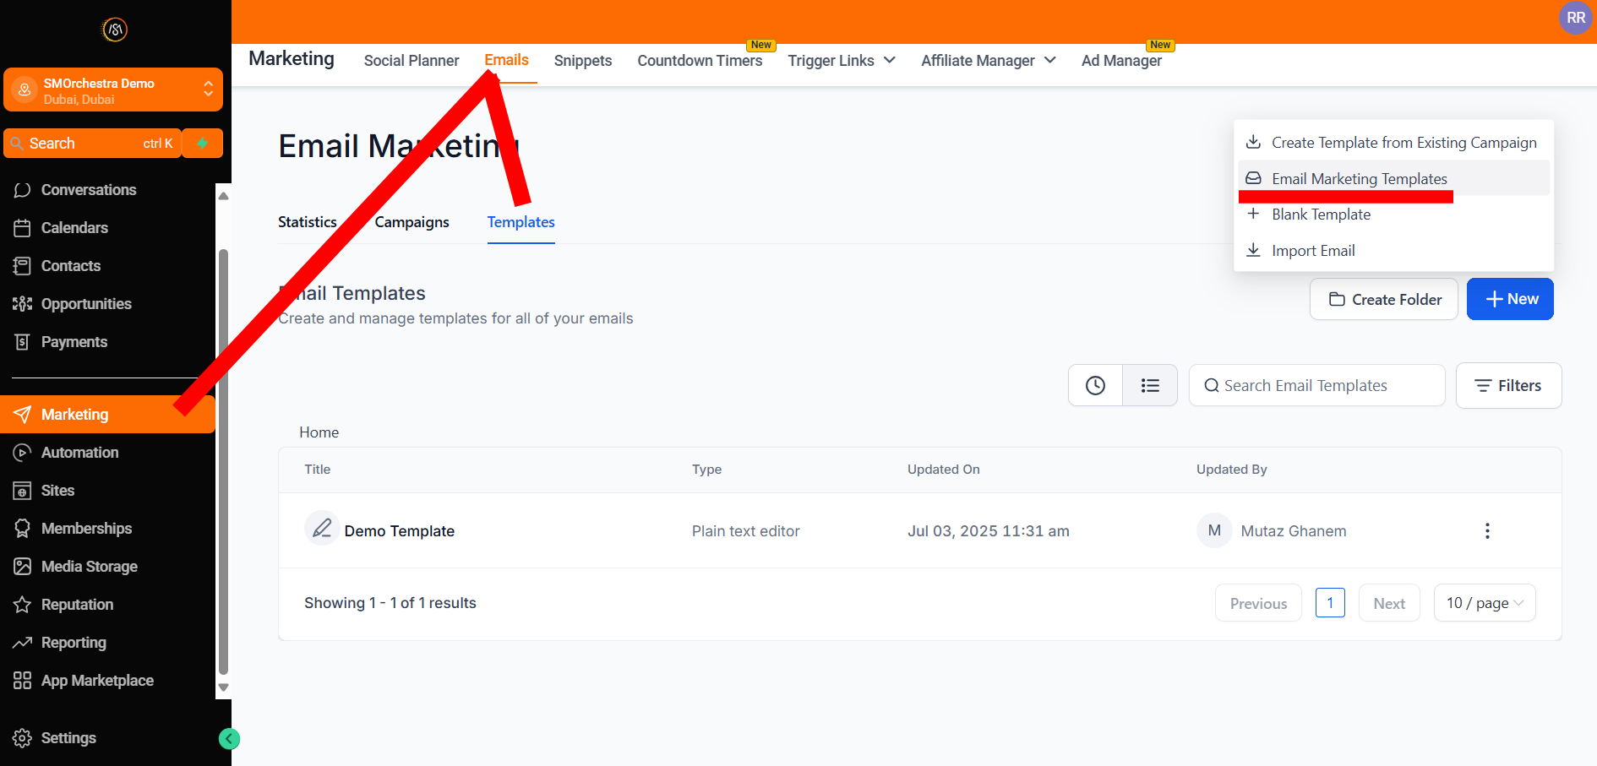Choose Blank Template from the menu

coord(1321,215)
